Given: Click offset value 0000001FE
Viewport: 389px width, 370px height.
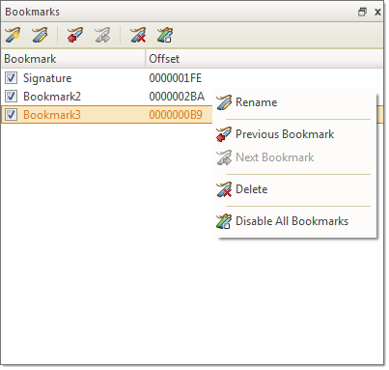Looking at the screenshot, I should click(176, 78).
